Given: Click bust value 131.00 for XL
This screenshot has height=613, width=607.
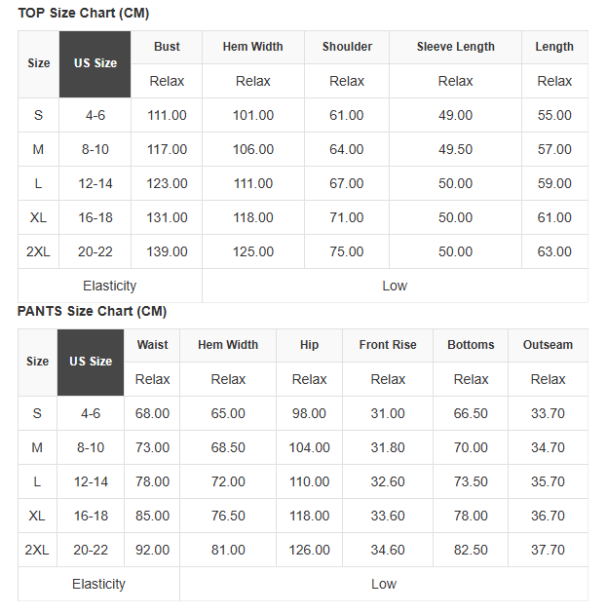Looking at the screenshot, I should (x=167, y=217).
